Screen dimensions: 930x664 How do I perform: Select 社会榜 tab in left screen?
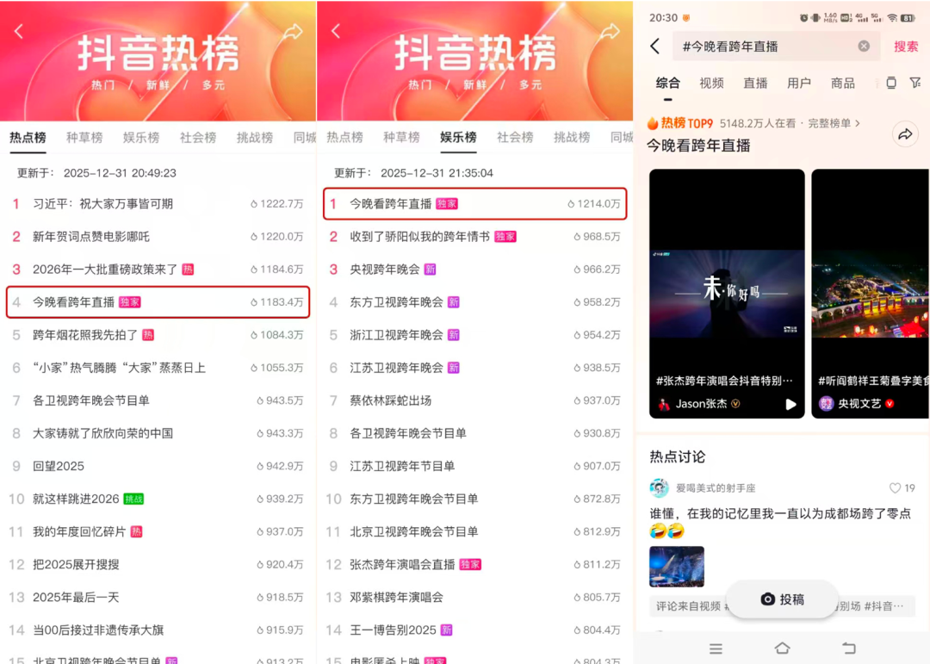(198, 138)
